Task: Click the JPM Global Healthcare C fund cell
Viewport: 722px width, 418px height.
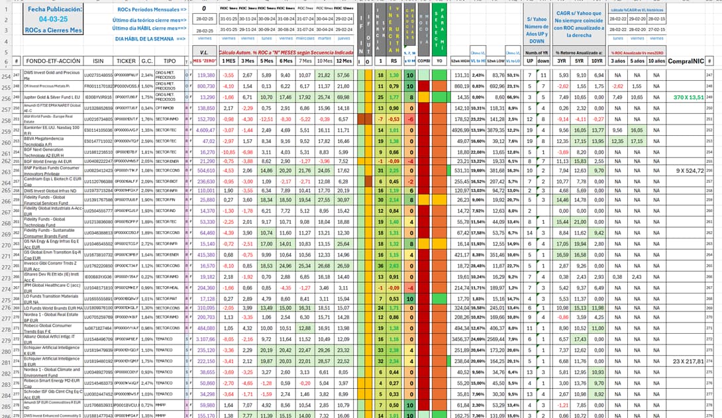Action: point(52,287)
